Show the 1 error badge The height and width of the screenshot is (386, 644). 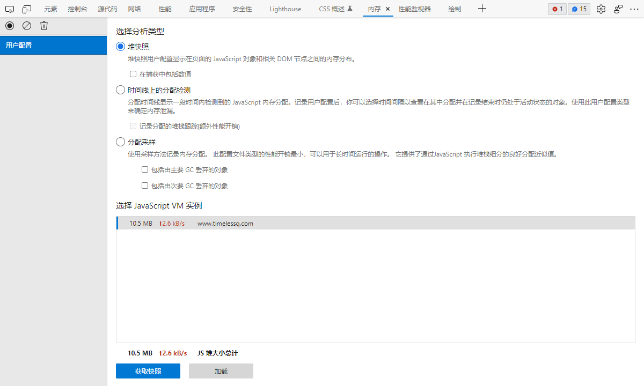pos(557,9)
